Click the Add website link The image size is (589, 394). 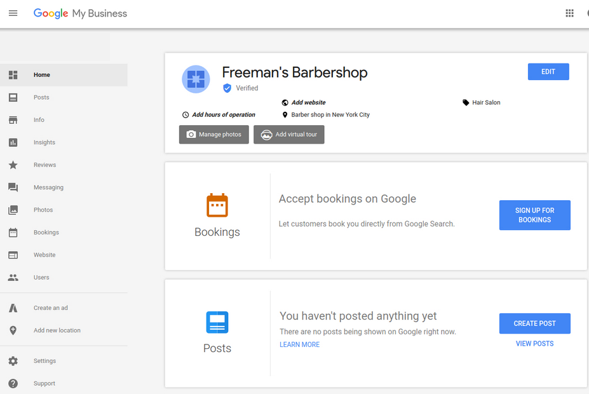[x=308, y=102]
